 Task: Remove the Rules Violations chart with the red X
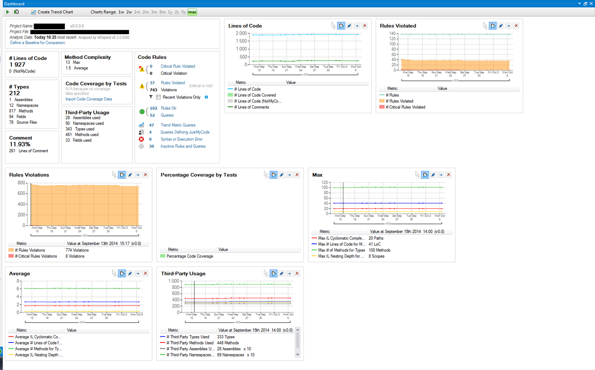146,175
